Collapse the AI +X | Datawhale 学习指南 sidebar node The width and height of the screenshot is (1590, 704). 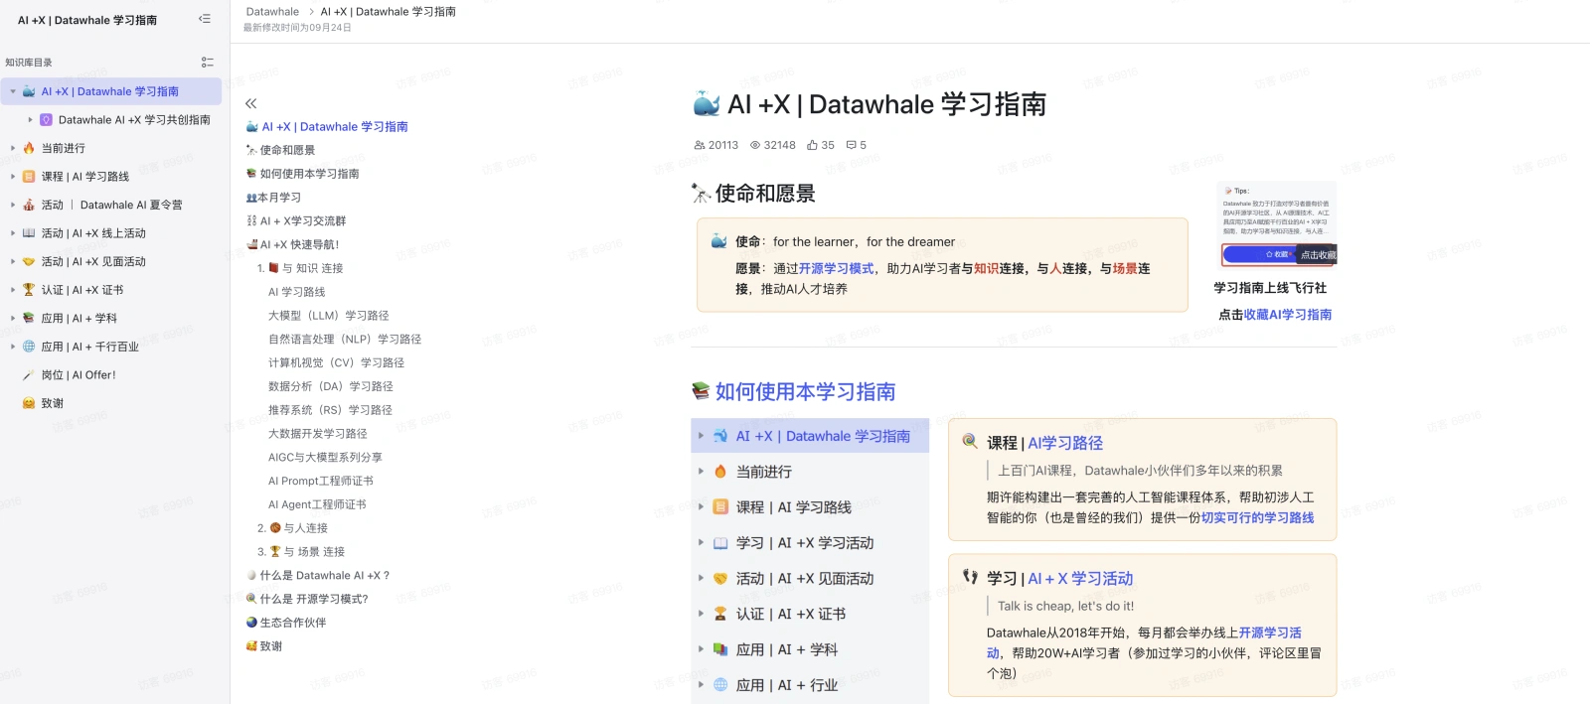tap(13, 91)
